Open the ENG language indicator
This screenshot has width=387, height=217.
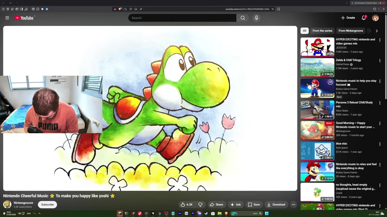tap(29, 213)
